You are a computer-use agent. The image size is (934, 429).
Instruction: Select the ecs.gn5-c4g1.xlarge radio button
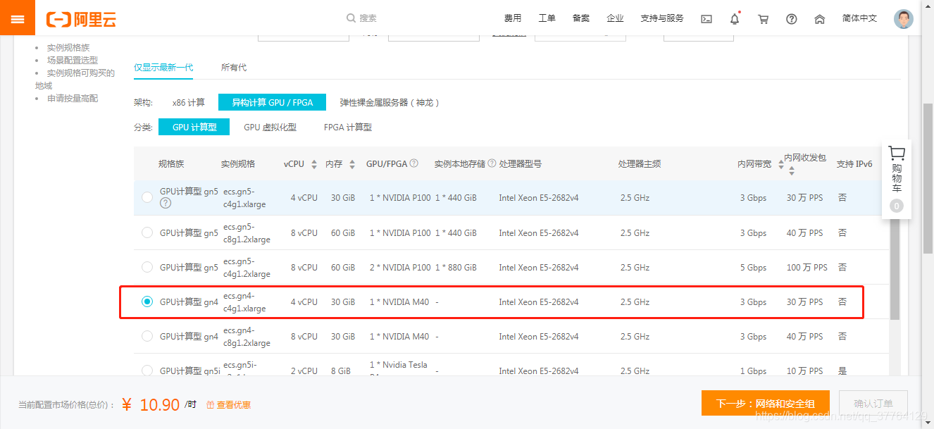tap(147, 197)
